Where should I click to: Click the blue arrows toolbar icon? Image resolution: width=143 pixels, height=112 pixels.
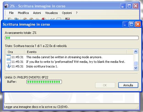(16, 19)
